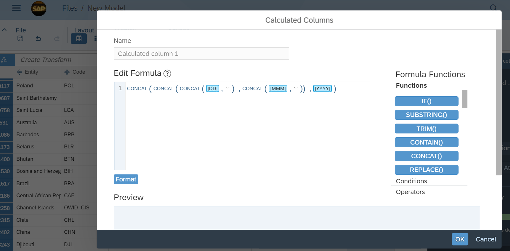
Task: Click the functions list scrollbar
Action: 464,99
